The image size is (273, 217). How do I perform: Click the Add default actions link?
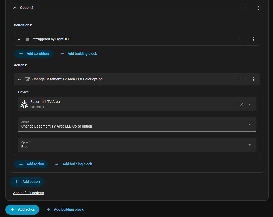(28, 193)
